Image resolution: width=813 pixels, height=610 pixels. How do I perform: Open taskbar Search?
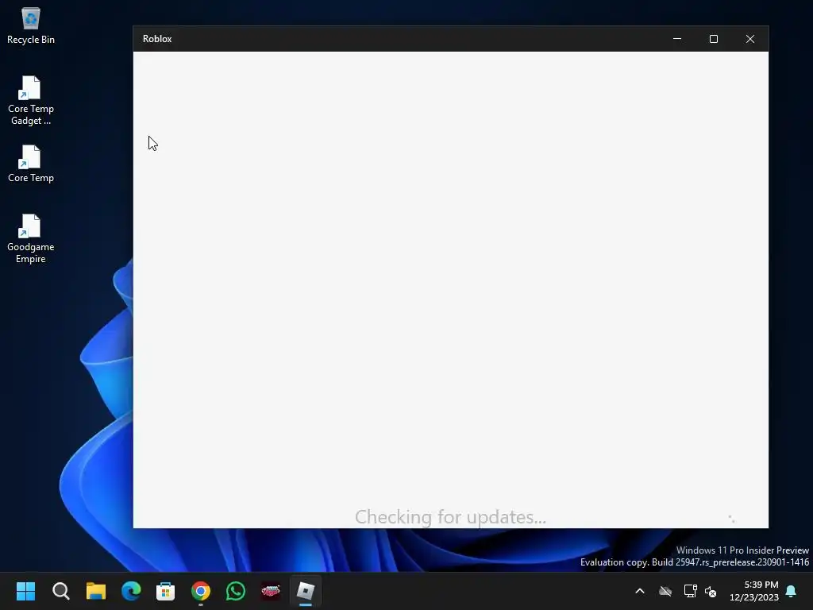(61, 591)
